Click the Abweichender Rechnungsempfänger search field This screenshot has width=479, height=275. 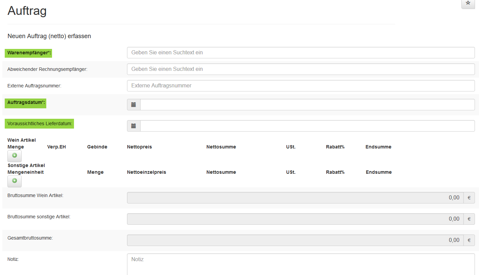[x=301, y=69]
